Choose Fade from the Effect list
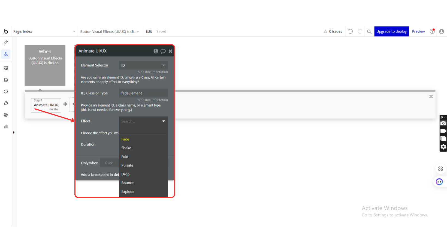Screen dimensions: 447x252 tap(125, 139)
